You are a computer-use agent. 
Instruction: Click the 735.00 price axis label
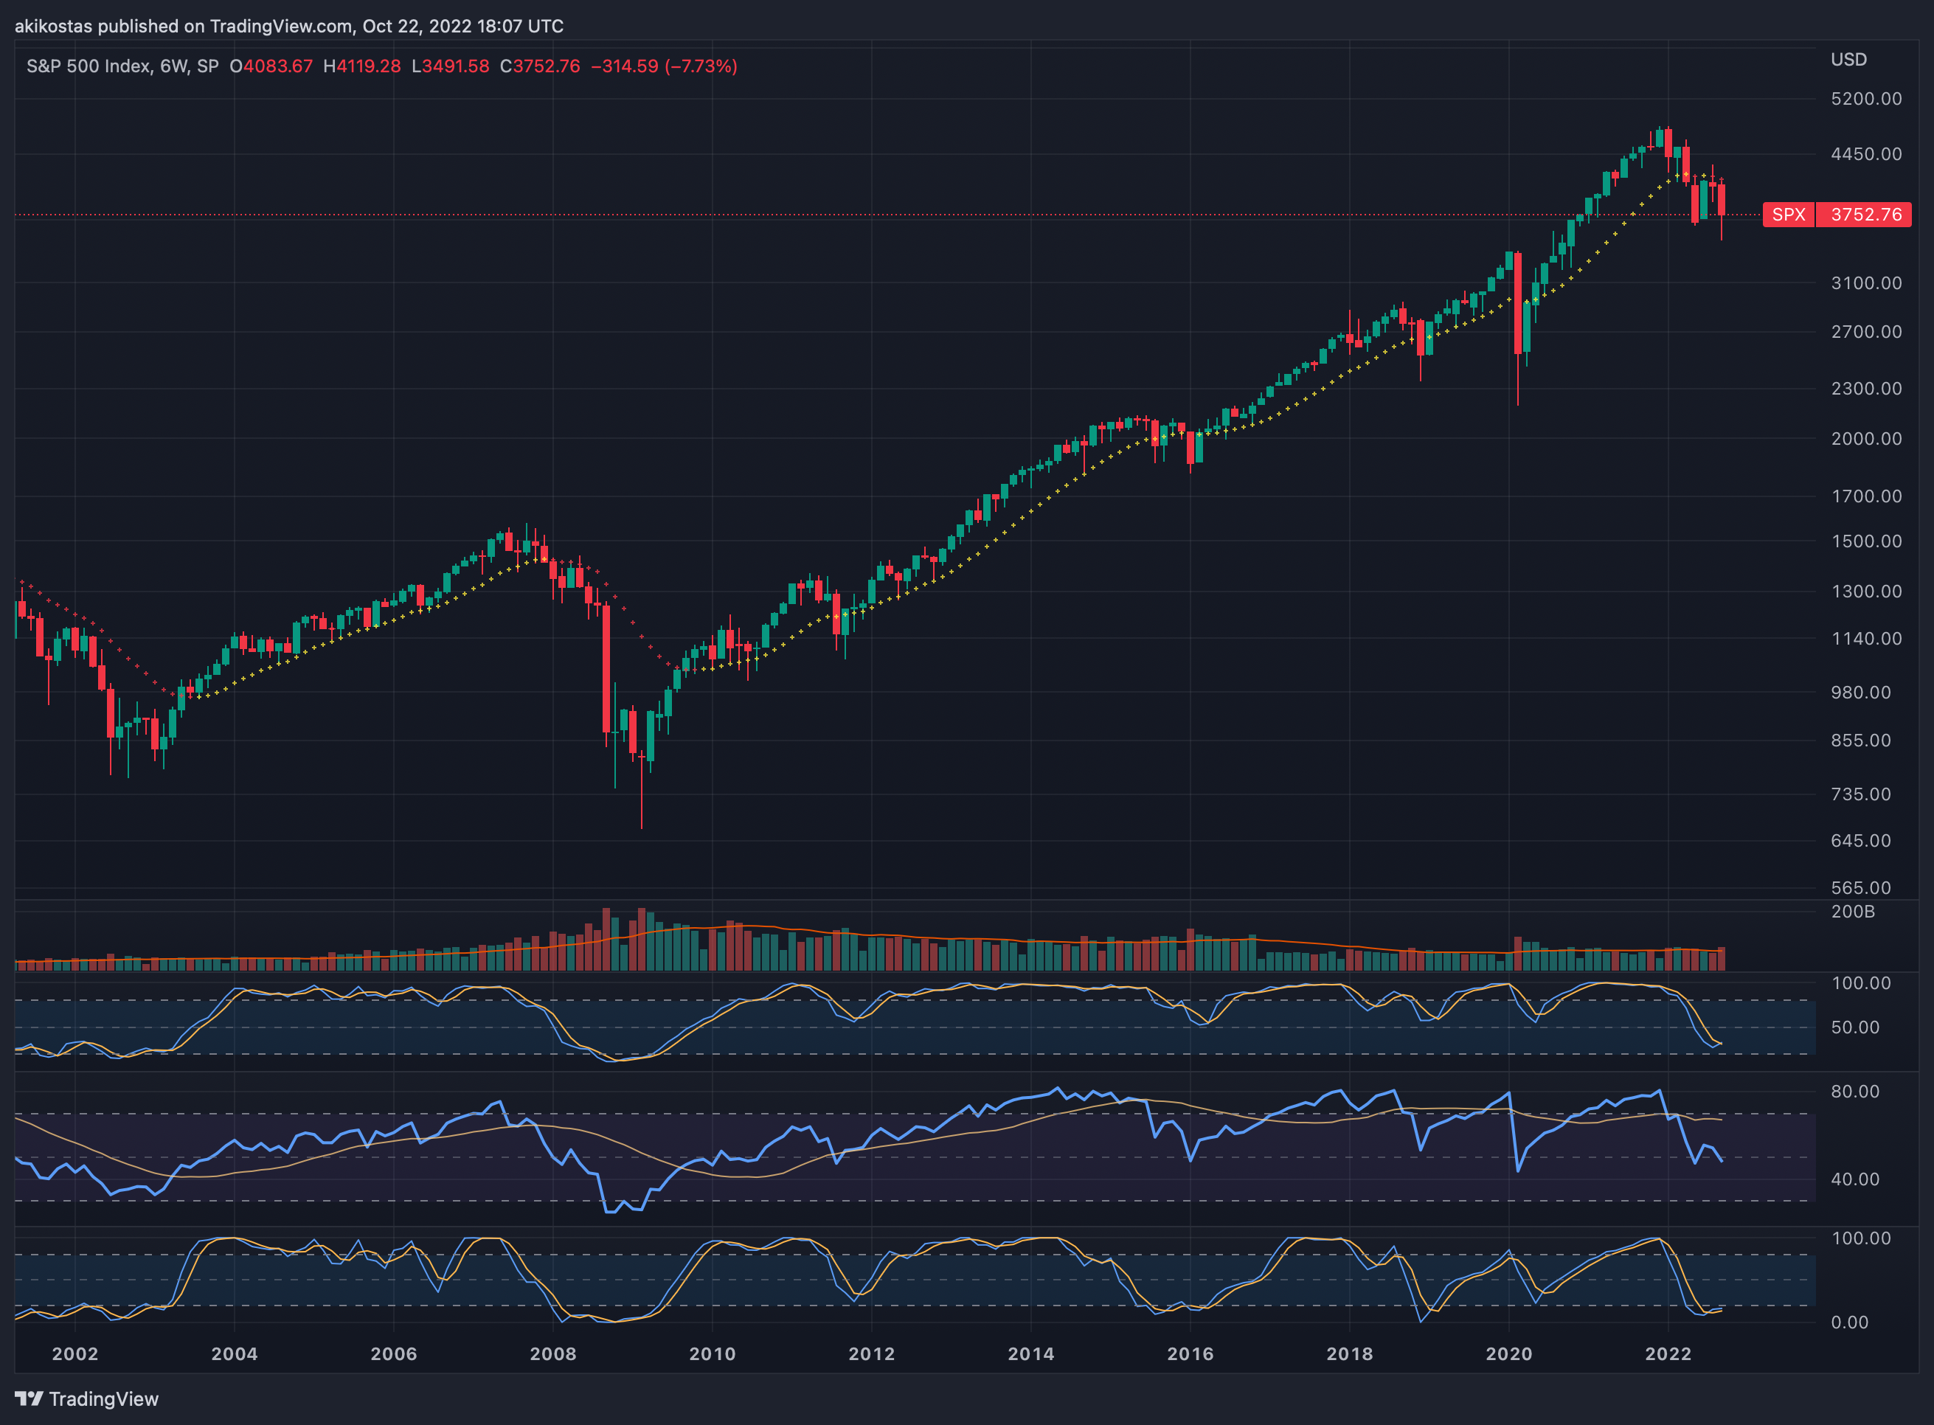pos(1861,794)
